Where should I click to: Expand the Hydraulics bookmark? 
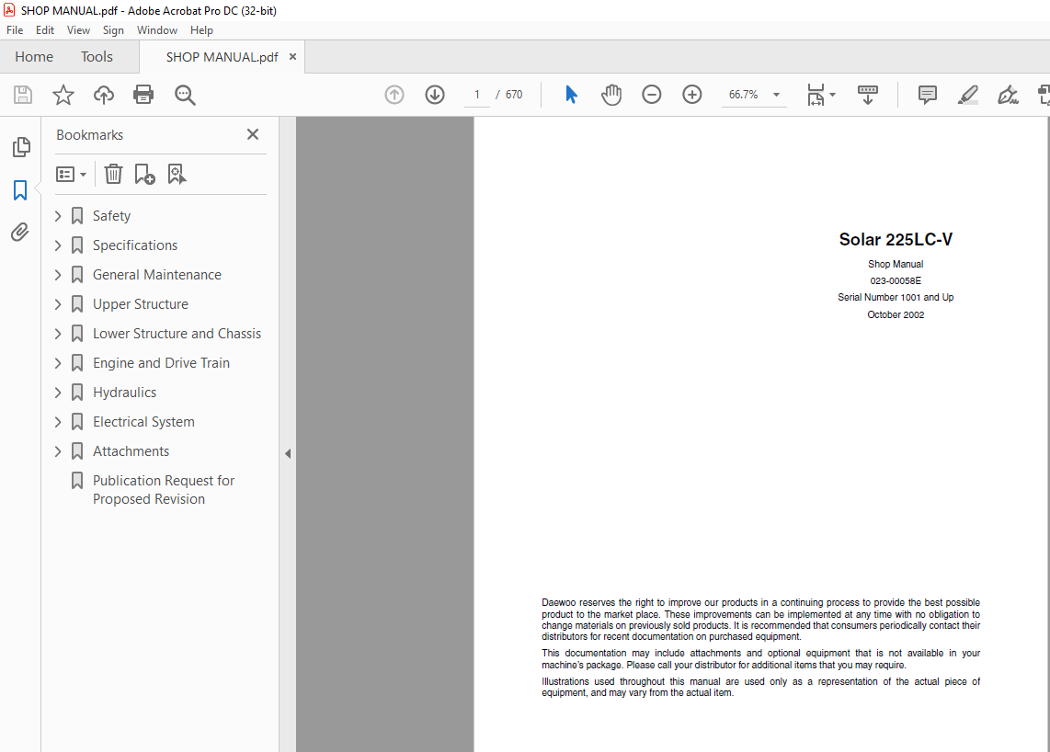pyautogui.click(x=58, y=393)
